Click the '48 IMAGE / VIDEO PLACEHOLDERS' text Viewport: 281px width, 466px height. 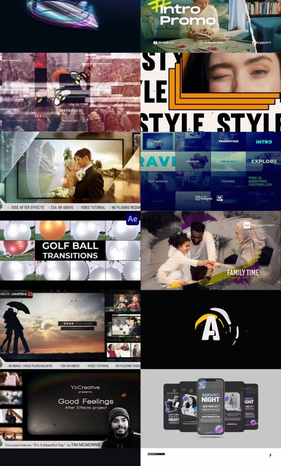[30, 366]
